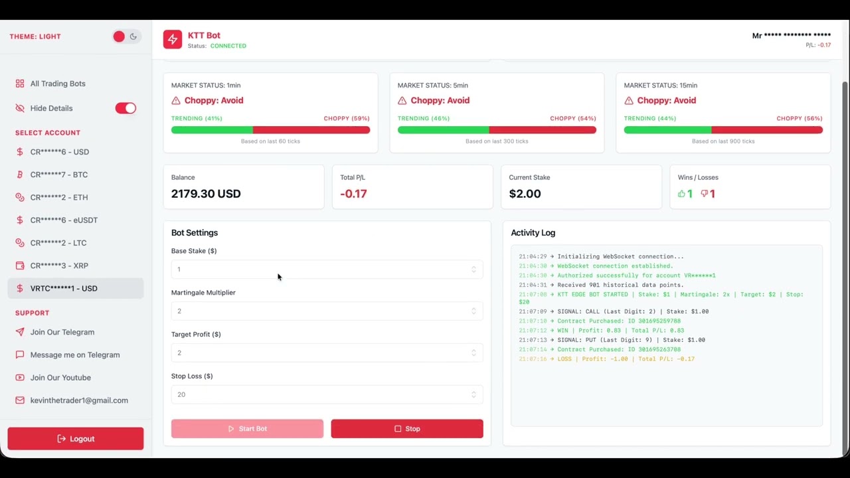850x478 pixels.
Task: Click the 'SIGNAL: CALL (Last Digit: 2)' log entry
Action: [x=614, y=311]
